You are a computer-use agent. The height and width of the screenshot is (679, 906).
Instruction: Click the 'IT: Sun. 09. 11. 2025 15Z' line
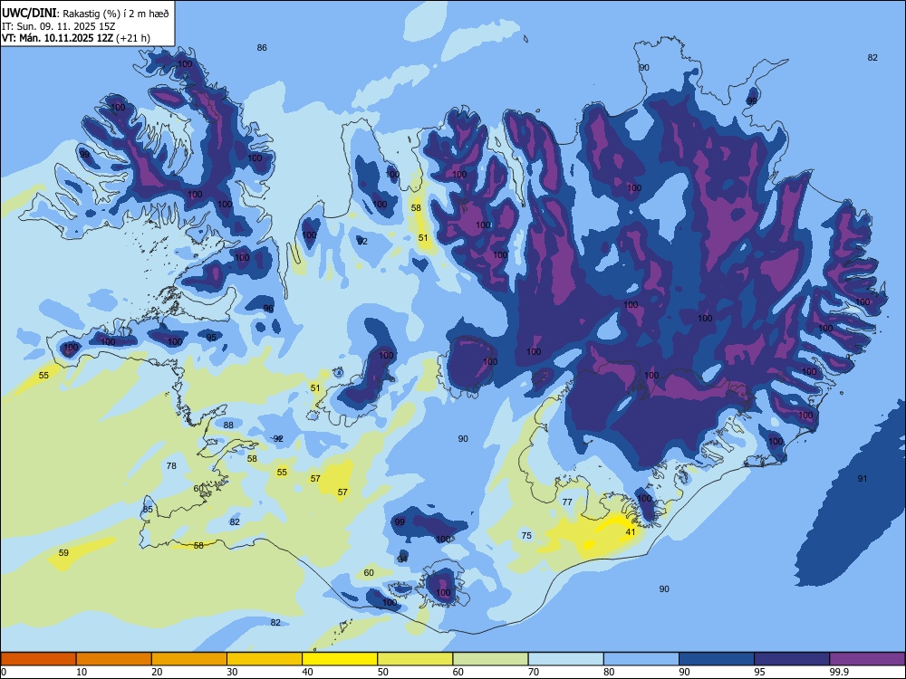tap(59, 26)
